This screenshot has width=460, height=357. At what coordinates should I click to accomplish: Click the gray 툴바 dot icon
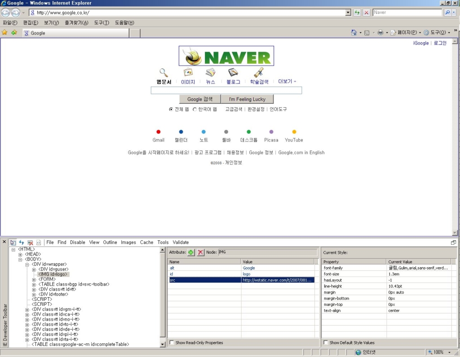[x=226, y=132]
